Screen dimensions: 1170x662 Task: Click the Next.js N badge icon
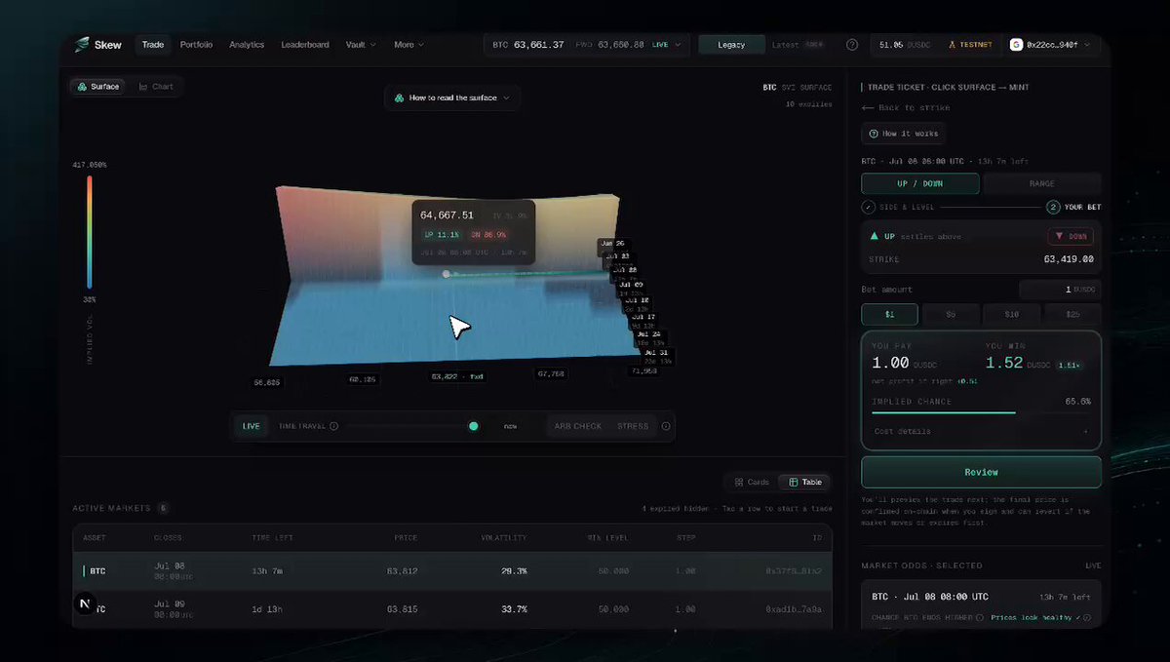[x=87, y=604]
